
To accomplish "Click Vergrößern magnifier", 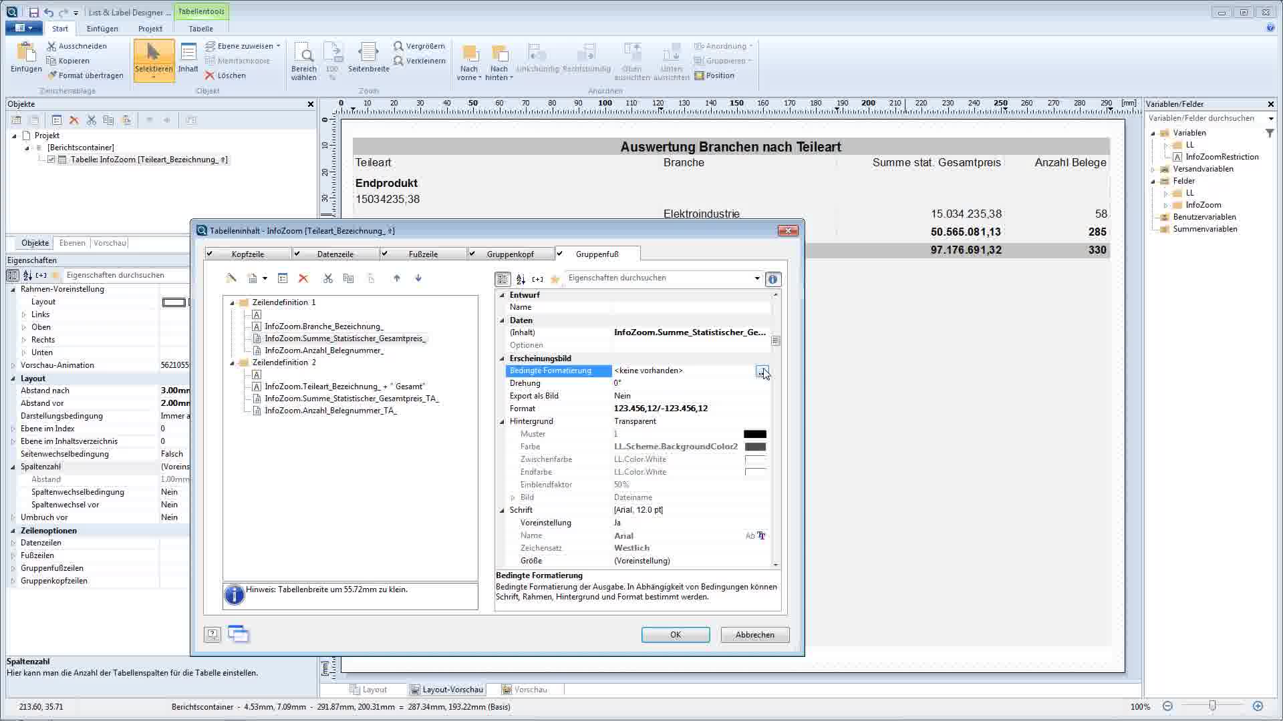I will coord(398,46).
